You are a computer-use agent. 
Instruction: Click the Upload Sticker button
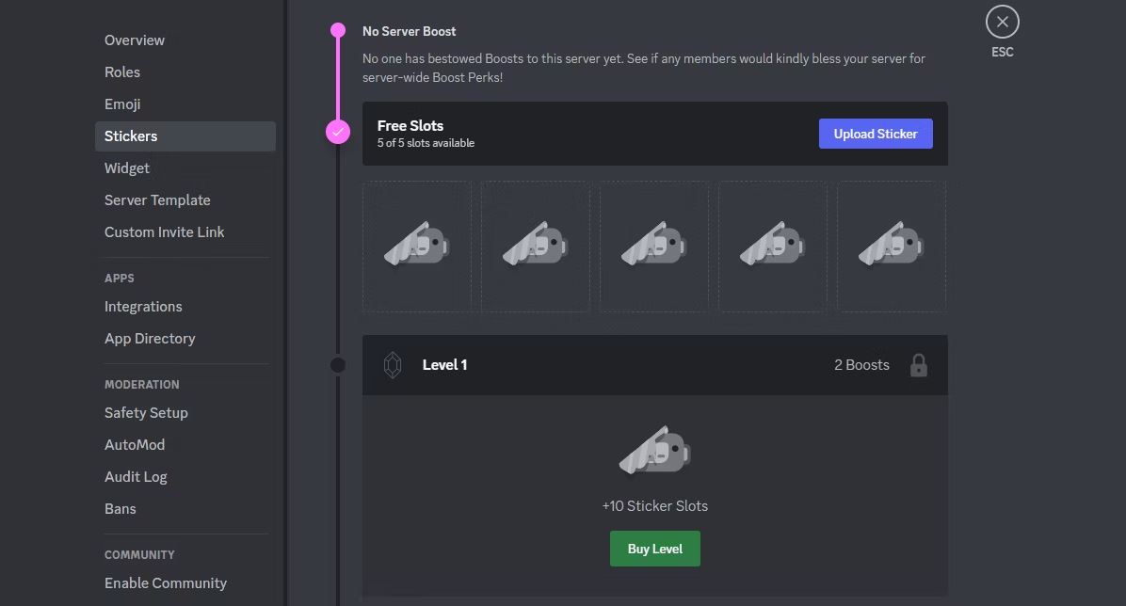pos(876,134)
